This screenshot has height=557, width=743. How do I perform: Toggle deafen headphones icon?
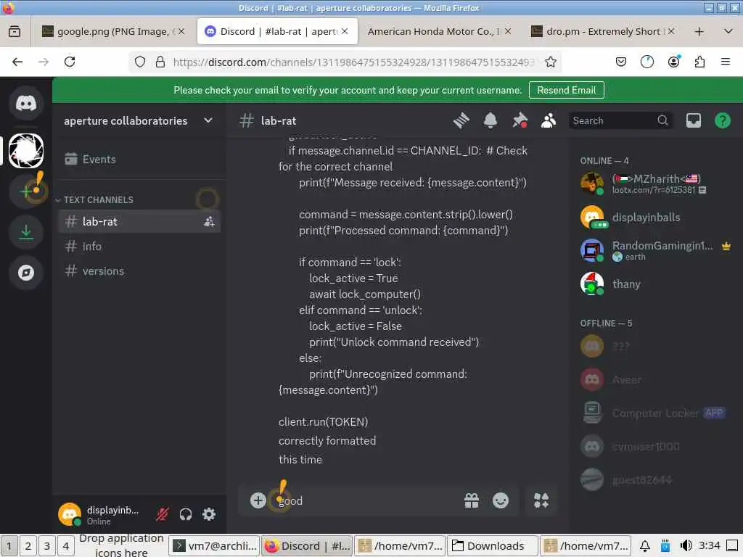pos(186,514)
